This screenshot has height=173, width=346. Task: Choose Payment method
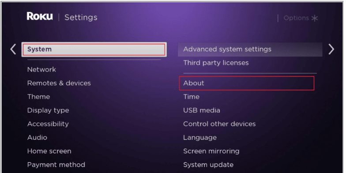[x=56, y=165]
